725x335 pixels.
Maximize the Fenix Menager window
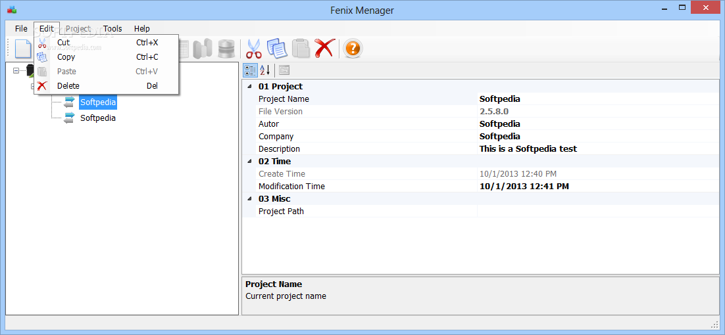(x=682, y=7)
